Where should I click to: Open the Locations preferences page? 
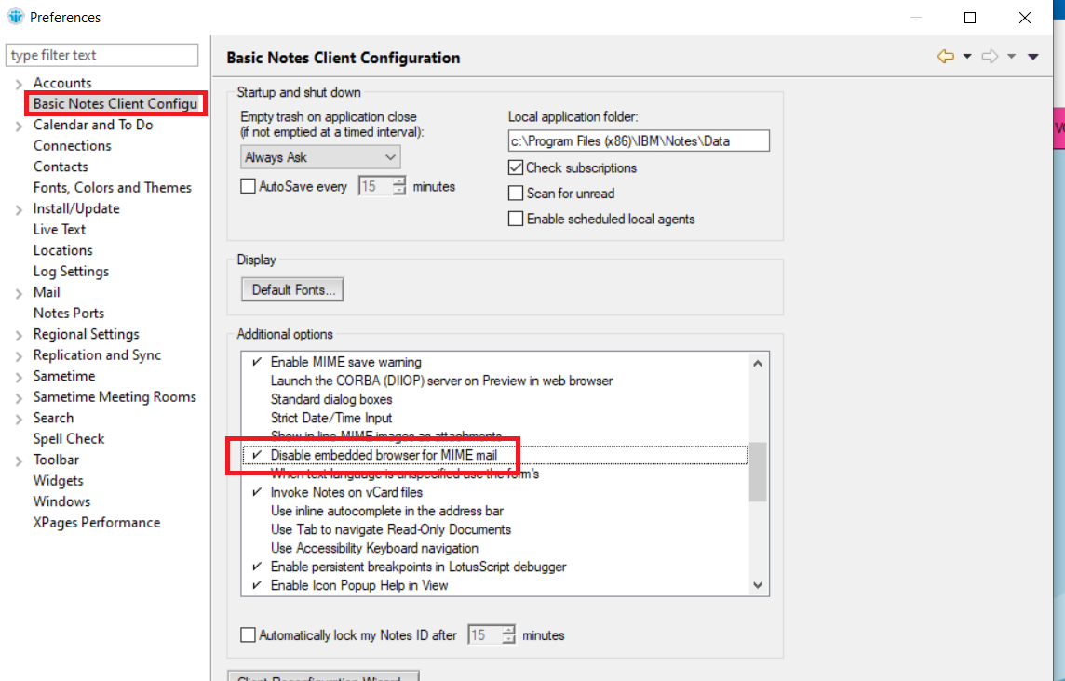(x=62, y=250)
